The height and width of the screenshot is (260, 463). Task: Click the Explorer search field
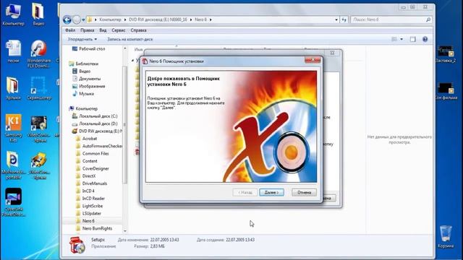coord(391,19)
